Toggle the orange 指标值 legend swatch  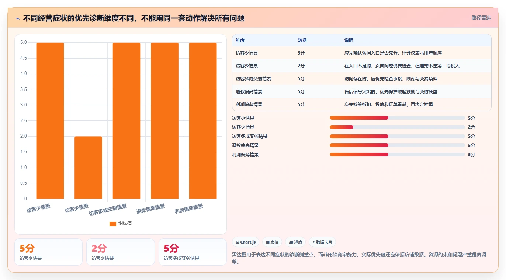[x=113, y=224]
